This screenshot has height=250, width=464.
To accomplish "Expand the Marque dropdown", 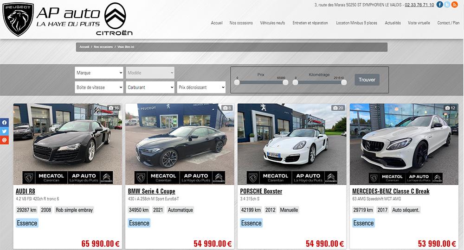I will [x=99, y=73].
